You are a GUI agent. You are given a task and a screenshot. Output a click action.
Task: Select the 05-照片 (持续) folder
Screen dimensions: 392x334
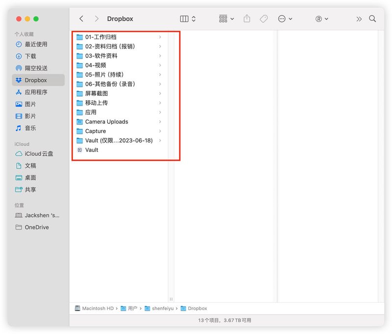[x=119, y=75]
